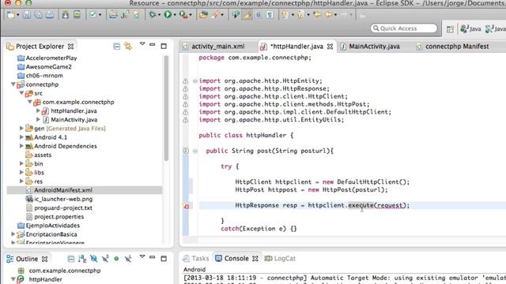Toggle Link with Editor in Project Explorer

point(128,47)
